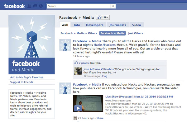Screen dimensions: 187x122
Task: Click Suggest to Friends
Action: point(22,82)
